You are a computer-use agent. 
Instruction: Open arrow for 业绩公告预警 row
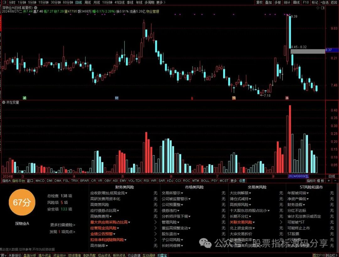(155, 234)
